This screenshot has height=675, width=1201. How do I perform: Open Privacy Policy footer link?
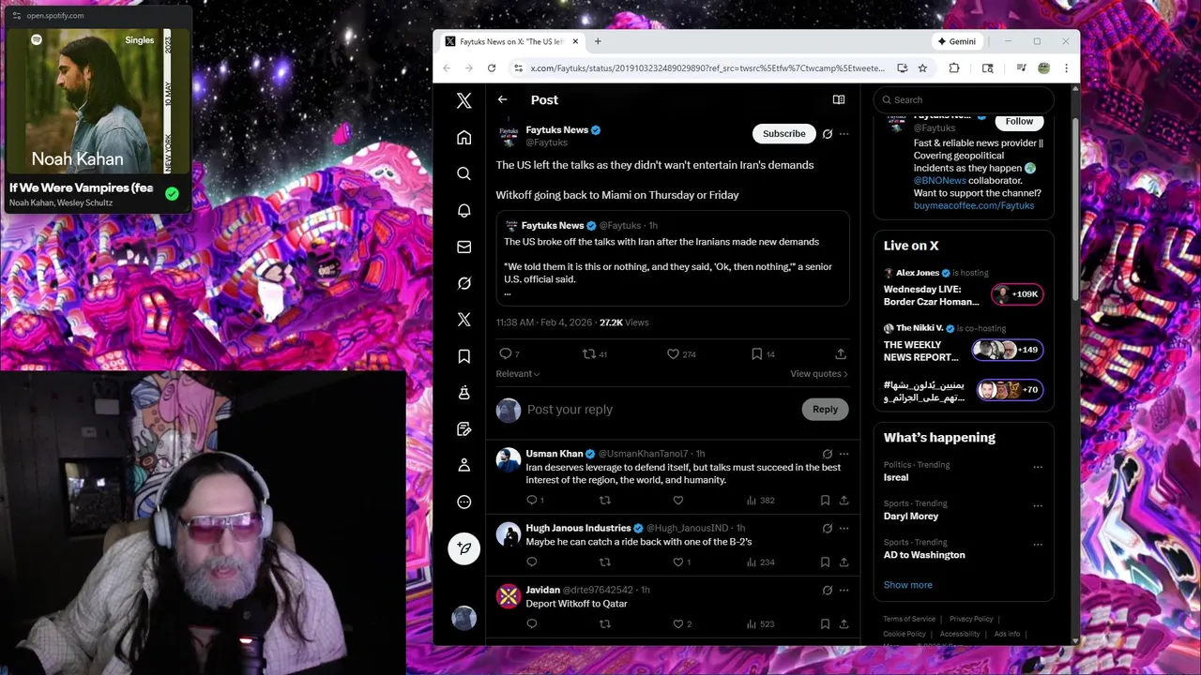[971, 619]
